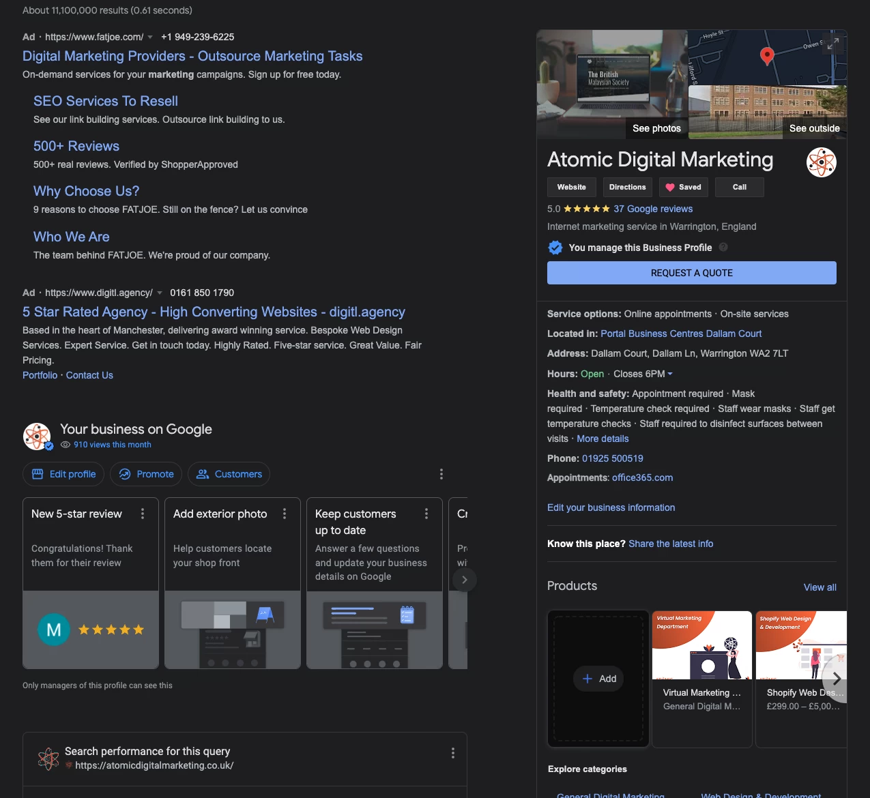Click the Saved heart button
Image resolution: width=870 pixels, height=798 pixels.
684,187
